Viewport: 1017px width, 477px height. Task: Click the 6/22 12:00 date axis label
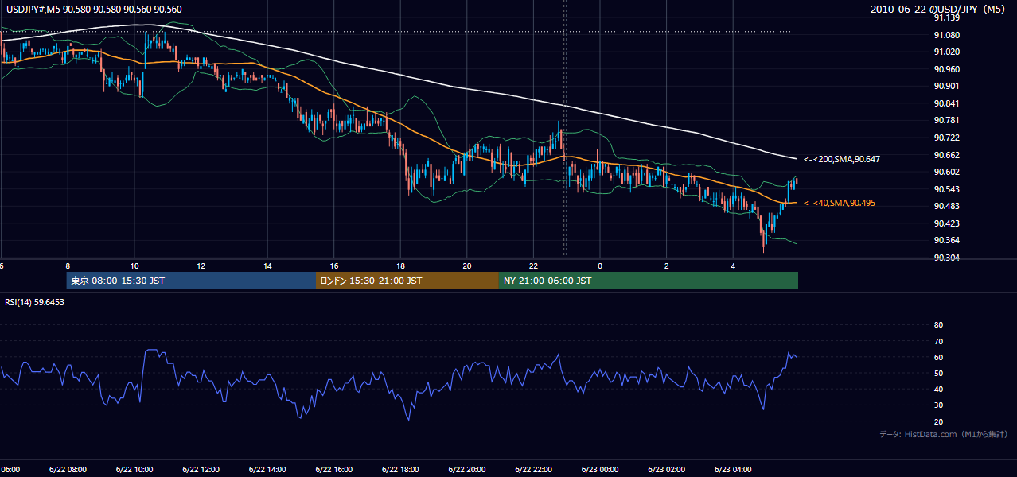pos(201,470)
